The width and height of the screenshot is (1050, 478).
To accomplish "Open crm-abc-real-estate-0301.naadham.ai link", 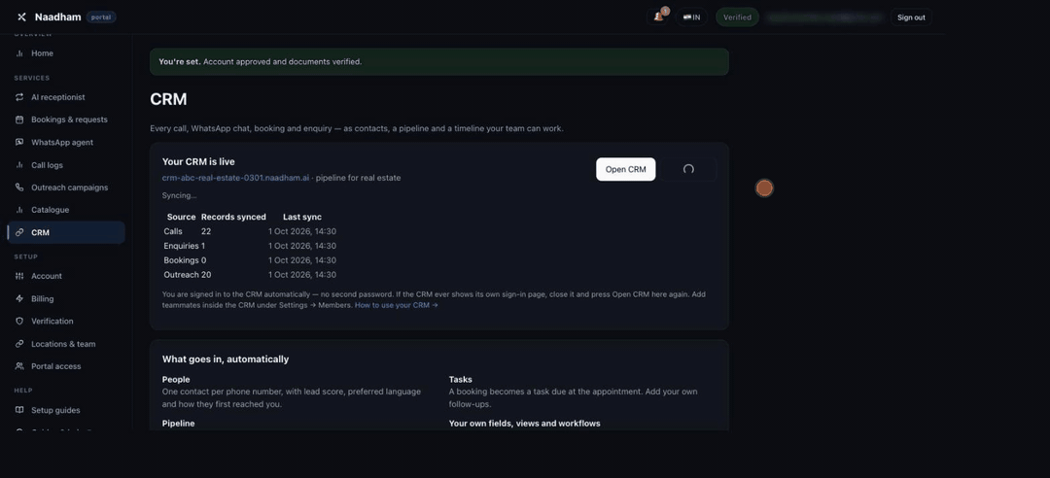I will coord(235,178).
